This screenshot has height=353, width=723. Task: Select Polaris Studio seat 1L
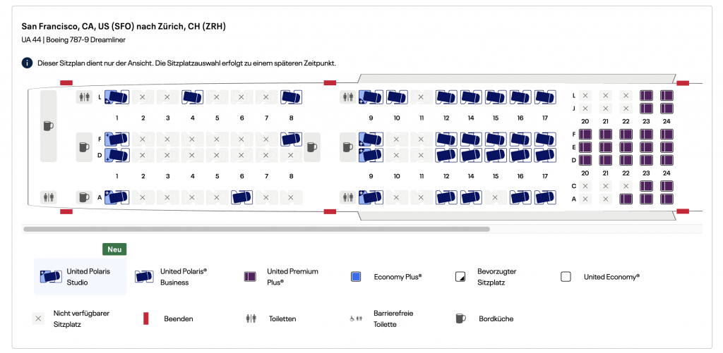click(x=117, y=97)
